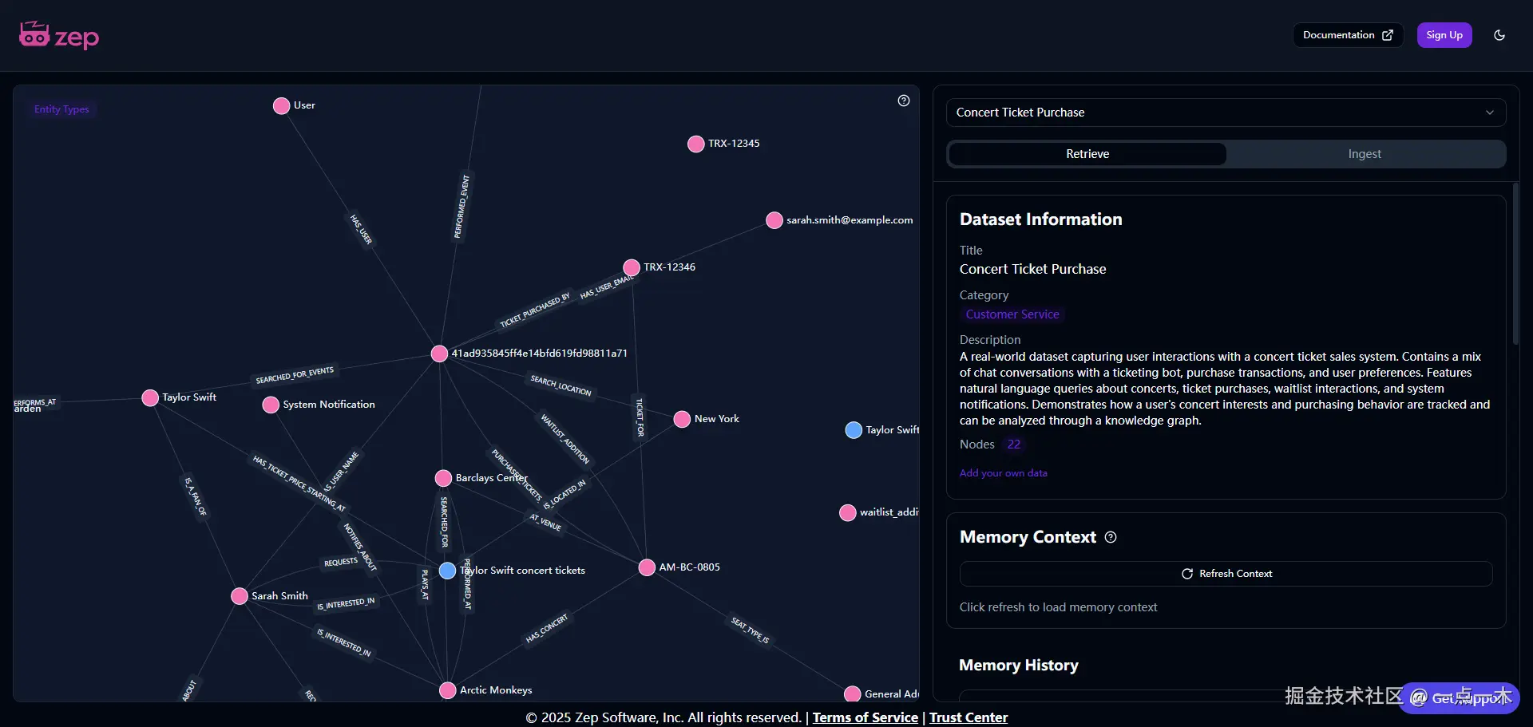Select the TRX-12345 node
1533x727 pixels.
(695, 144)
